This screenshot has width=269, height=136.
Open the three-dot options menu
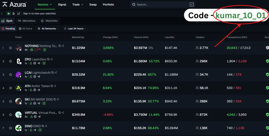click(2, 13)
